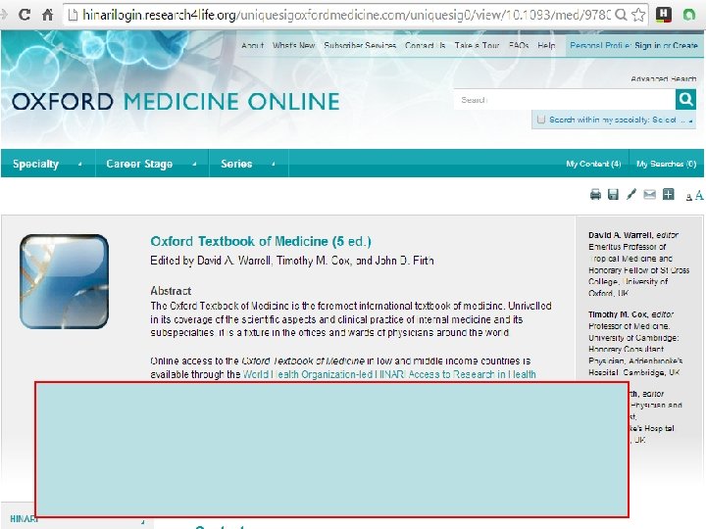706x529 pixels.
Task: Click into the site search field
Action: point(565,99)
